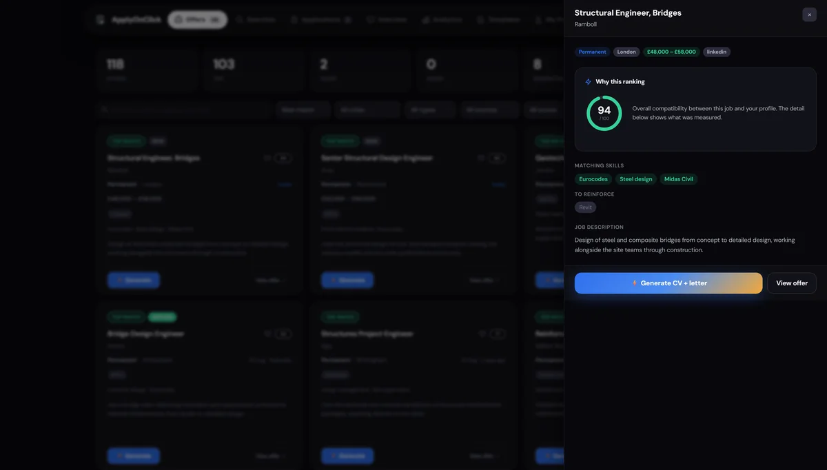Select the Midas Civil skill chip

click(x=678, y=179)
